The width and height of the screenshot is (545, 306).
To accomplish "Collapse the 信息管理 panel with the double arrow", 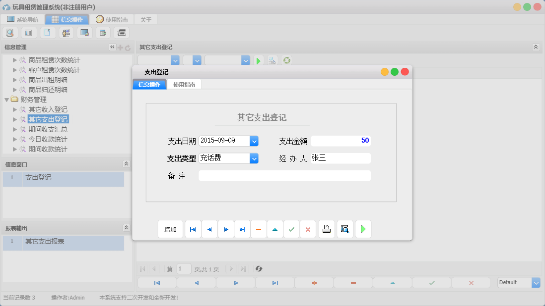I will 112,47.
